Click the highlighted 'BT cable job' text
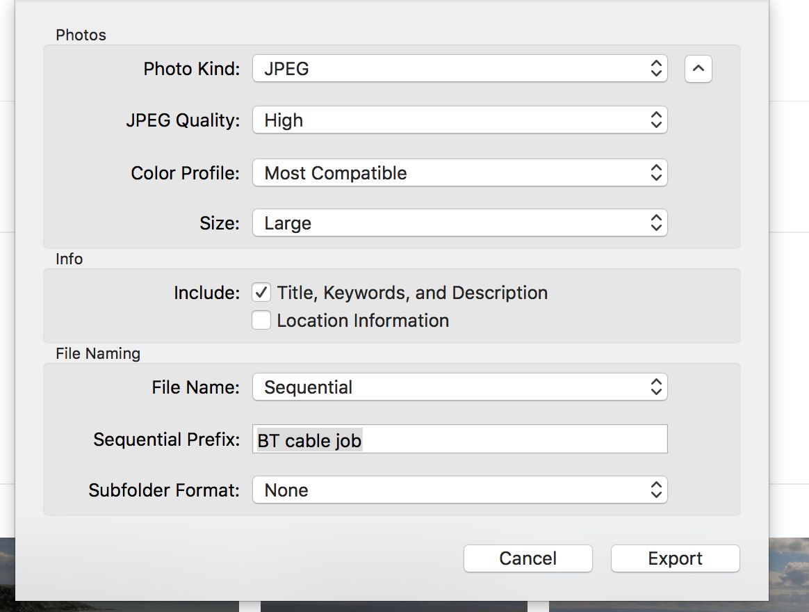Image resolution: width=809 pixels, height=612 pixels. pyautogui.click(x=309, y=440)
